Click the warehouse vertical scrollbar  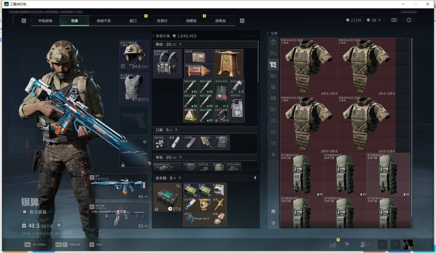412,128
